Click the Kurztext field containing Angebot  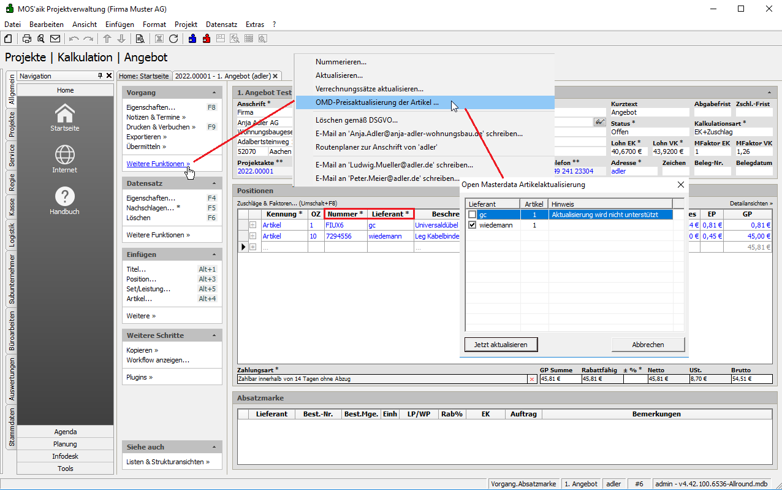[650, 113]
